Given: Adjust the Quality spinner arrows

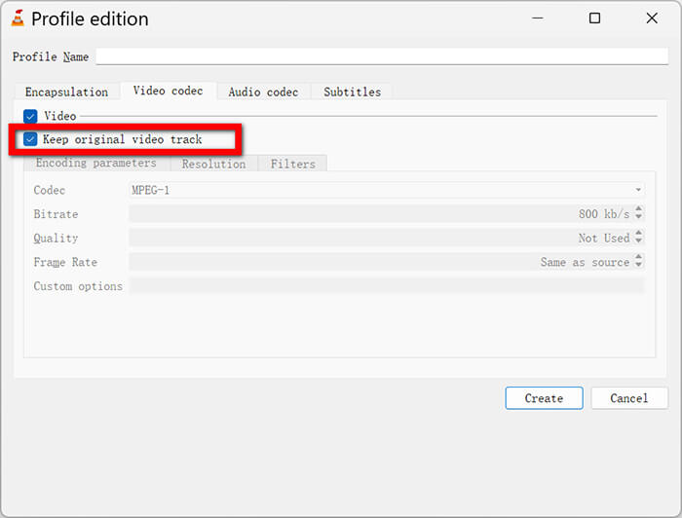Looking at the screenshot, I should pyautogui.click(x=638, y=238).
